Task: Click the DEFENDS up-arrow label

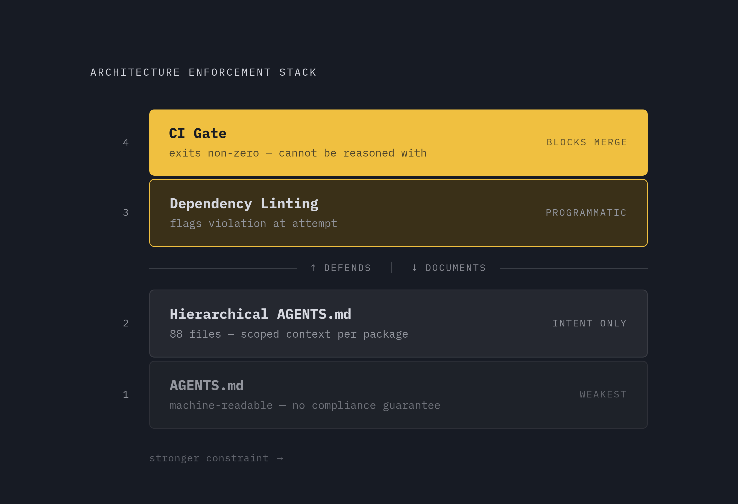Action: pos(341,268)
